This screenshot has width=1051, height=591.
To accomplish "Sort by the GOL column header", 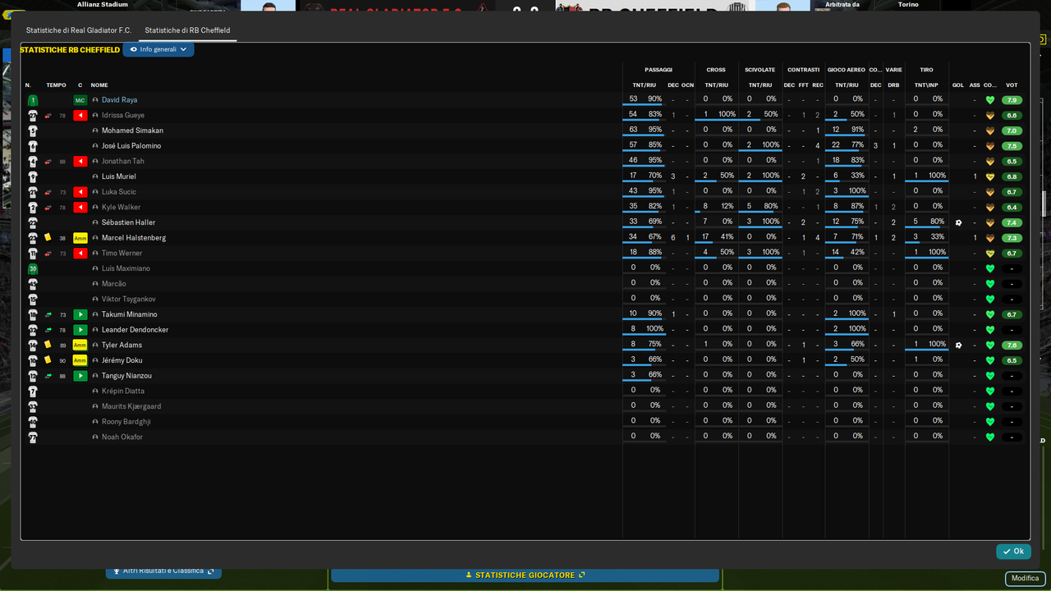I will 958,85.
